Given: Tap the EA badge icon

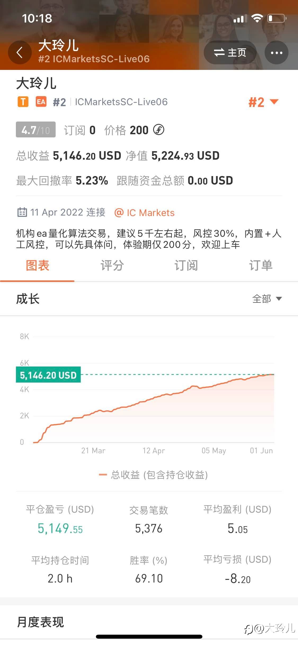Looking at the screenshot, I should point(41,102).
